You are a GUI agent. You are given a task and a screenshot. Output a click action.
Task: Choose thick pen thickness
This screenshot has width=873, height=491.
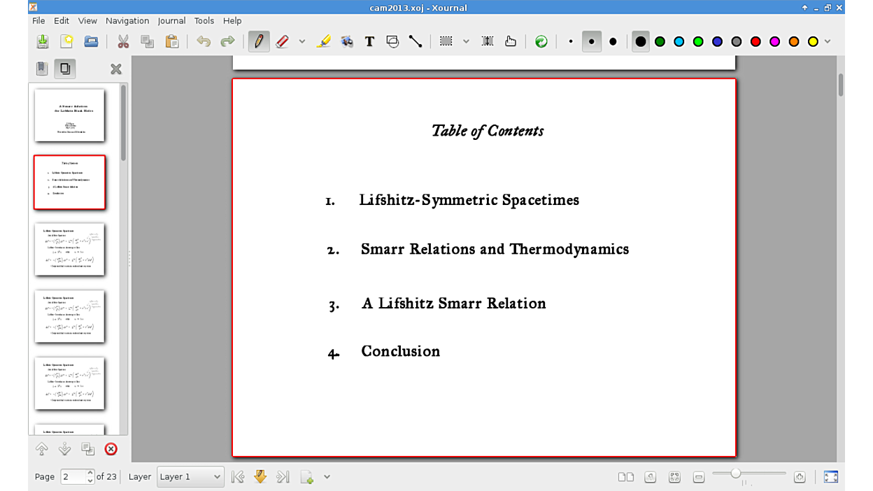(x=613, y=42)
